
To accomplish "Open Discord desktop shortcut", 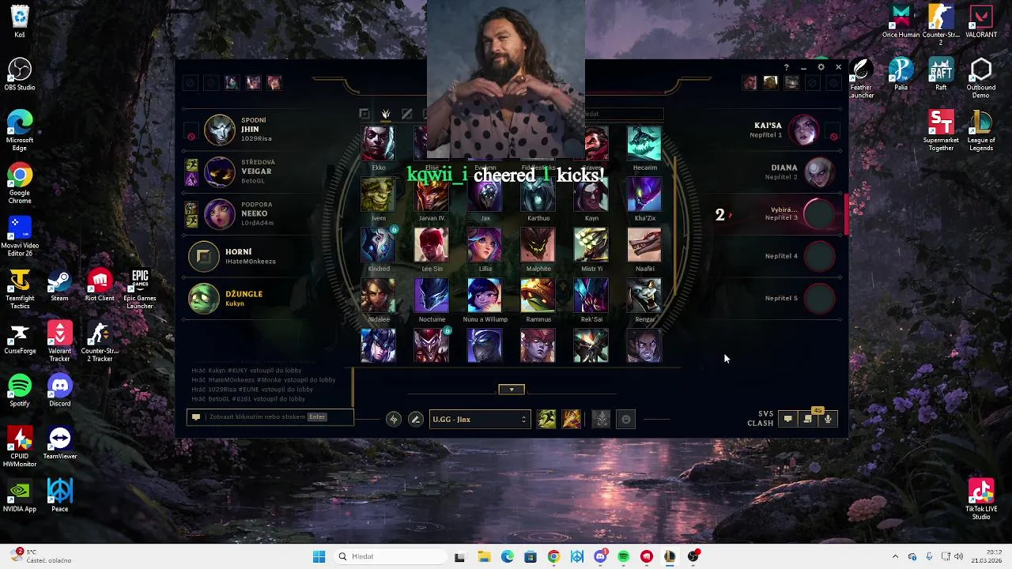I will pyautogui.click(x=59, y=390).
